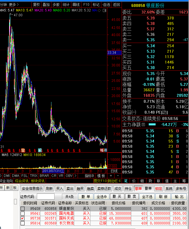Screen dimensions: 189x229
Task: Open the 势 trend view
Action: coord(150,181)
